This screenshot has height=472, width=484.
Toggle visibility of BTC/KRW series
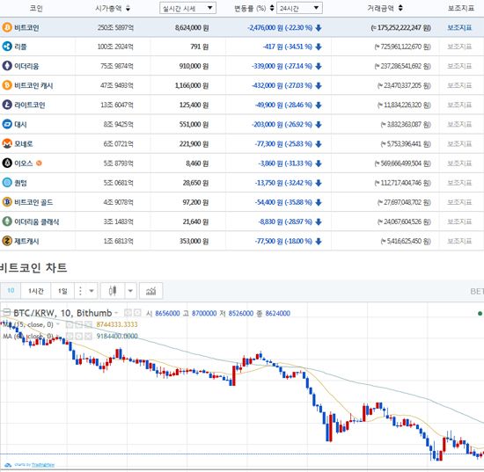(x=128, y=313)
